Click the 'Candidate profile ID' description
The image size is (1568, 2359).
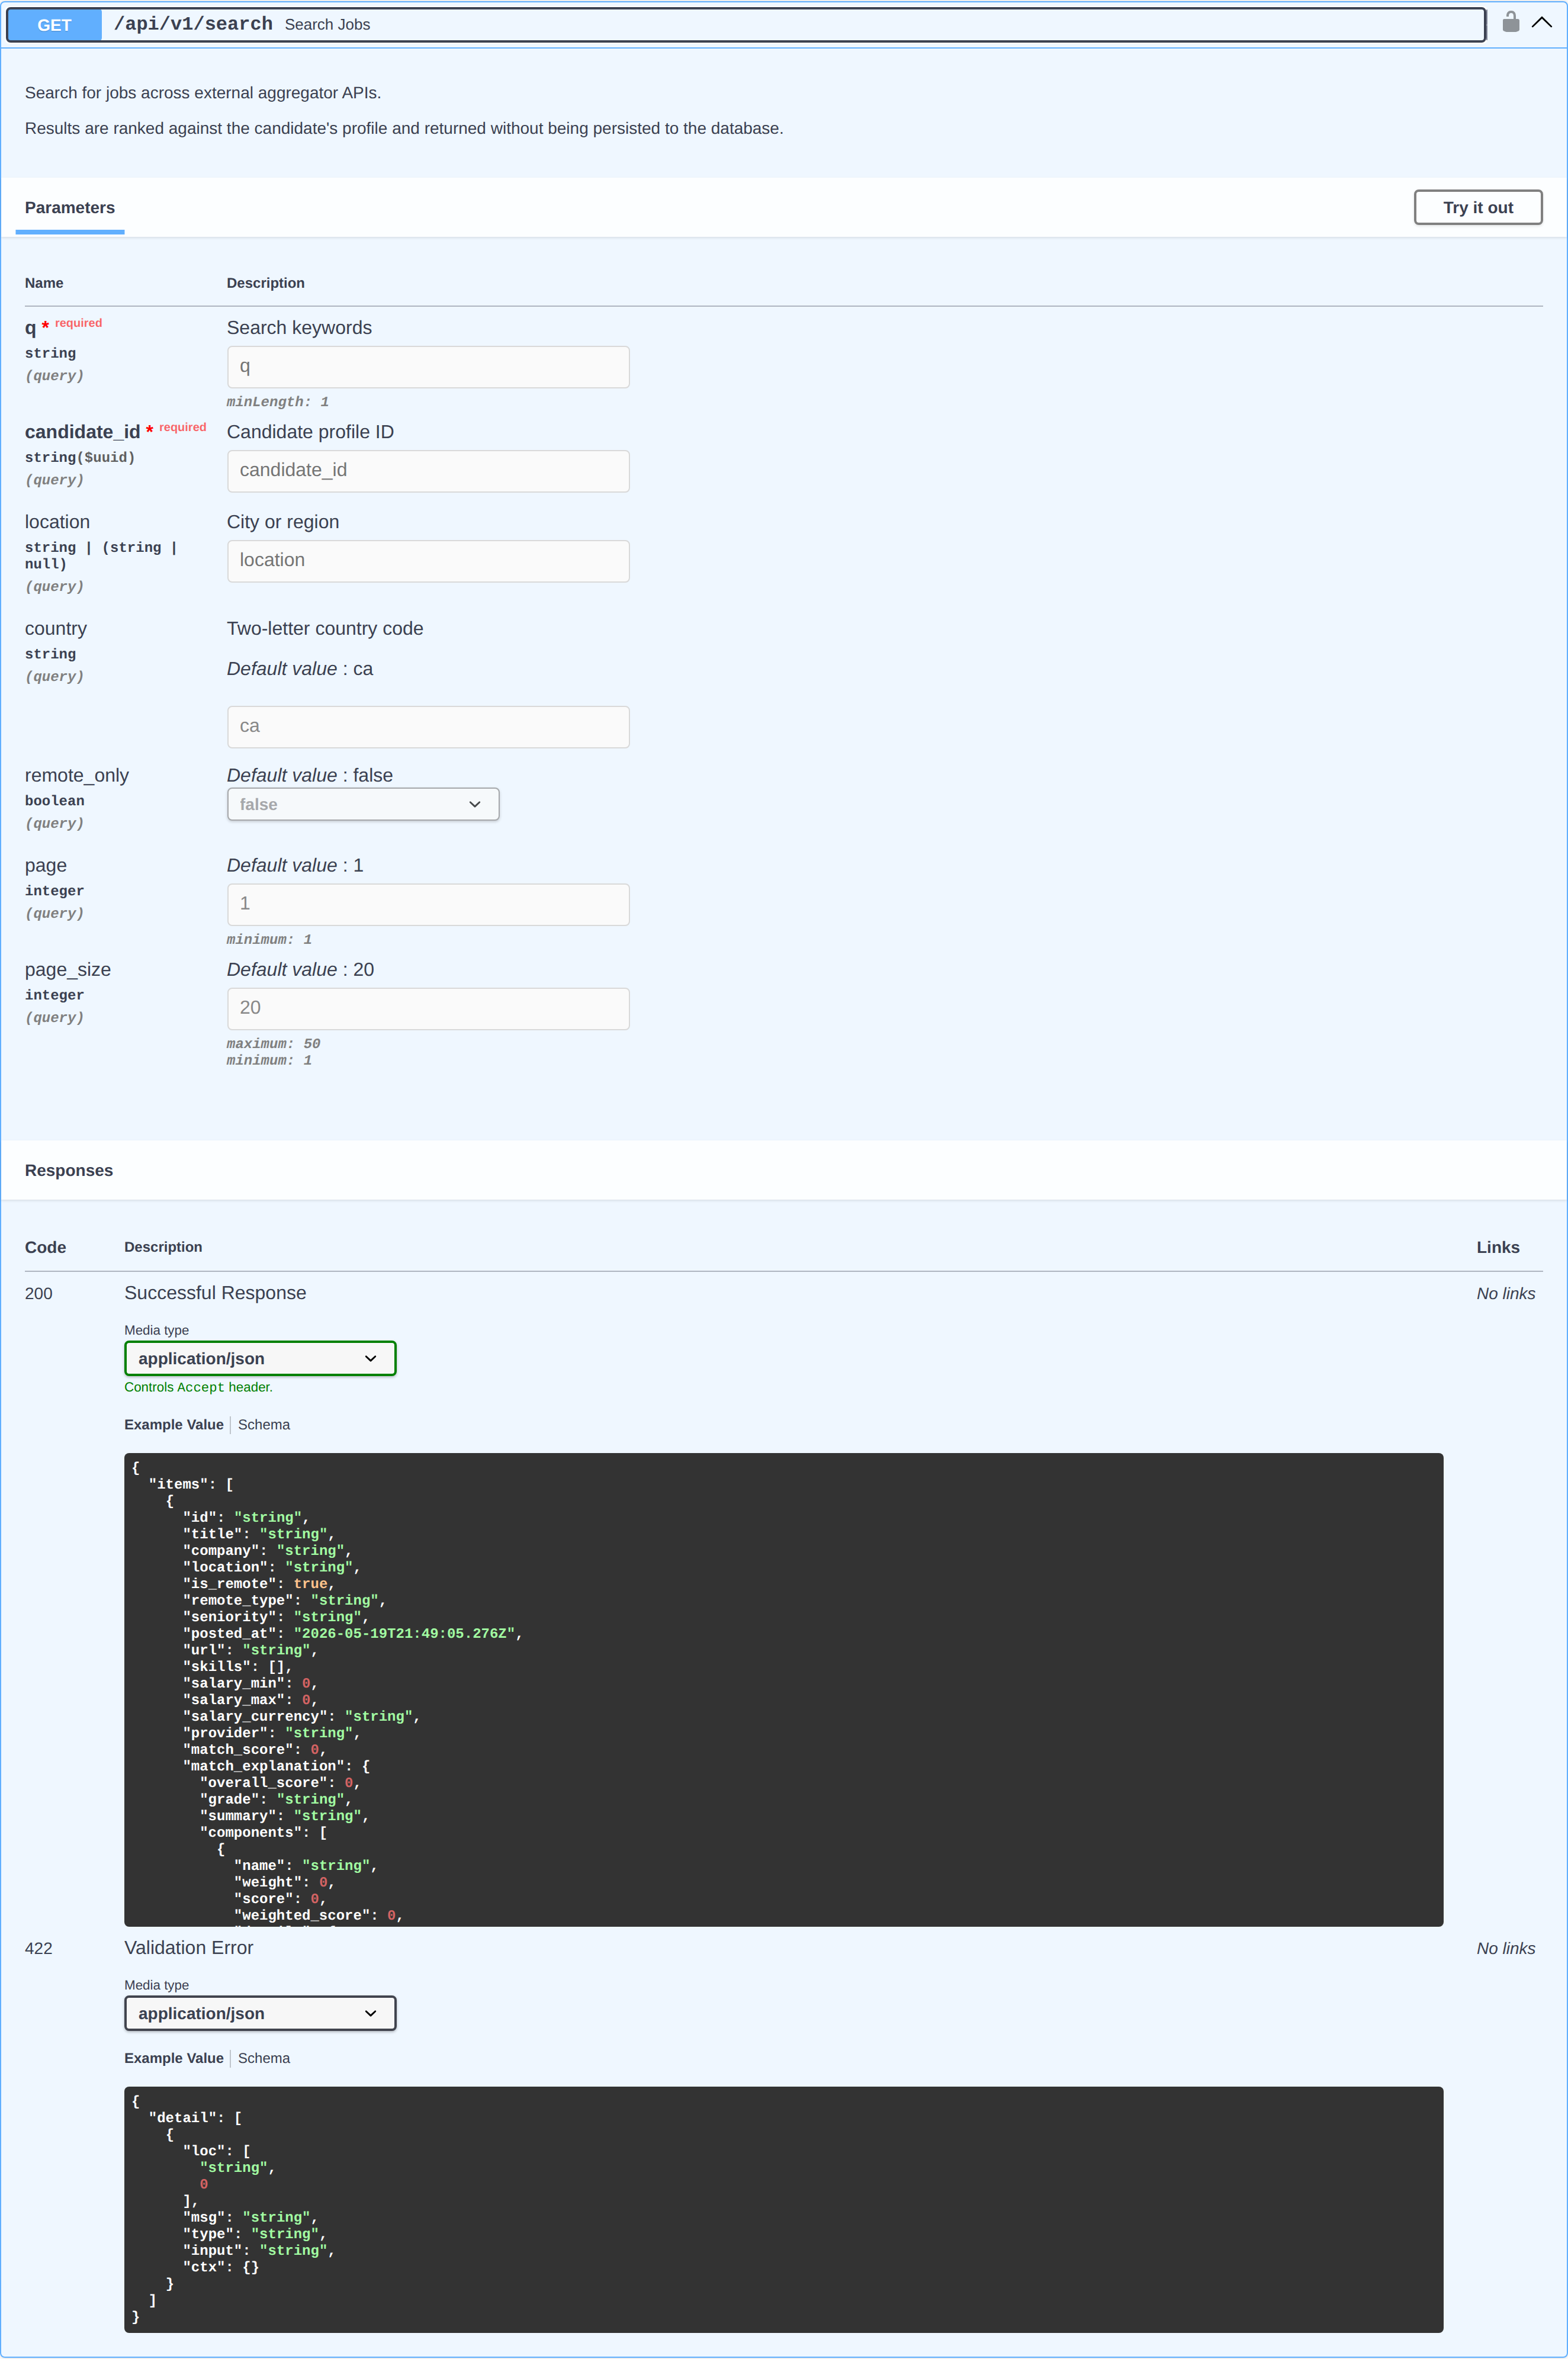point(310,432)
